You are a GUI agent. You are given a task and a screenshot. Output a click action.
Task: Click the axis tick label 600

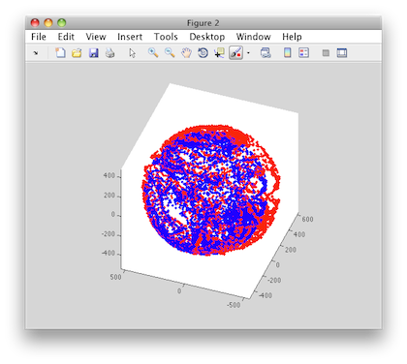coord(307,220)
